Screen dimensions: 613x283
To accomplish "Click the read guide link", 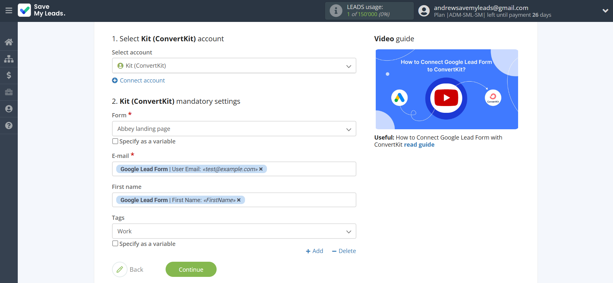I will pos(419,145).
